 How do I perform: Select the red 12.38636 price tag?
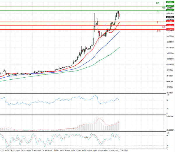pyautogui.click(x=170, y=29)
